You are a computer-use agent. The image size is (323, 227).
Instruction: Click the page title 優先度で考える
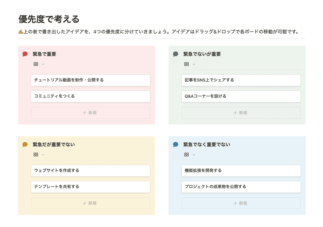[x=49, y=19]
